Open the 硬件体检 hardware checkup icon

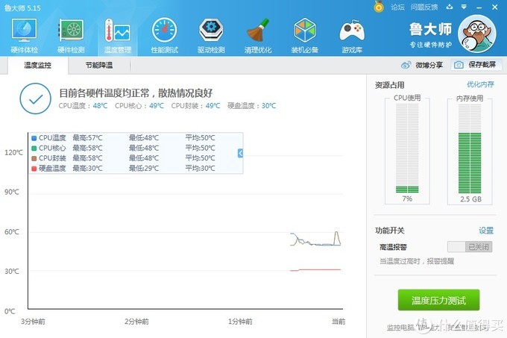tap(25, 30)
